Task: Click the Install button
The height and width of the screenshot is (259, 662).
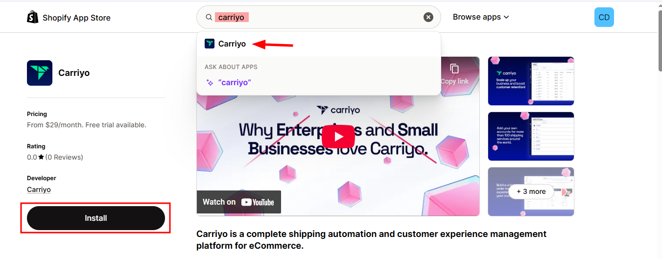Action: (96, 218)
